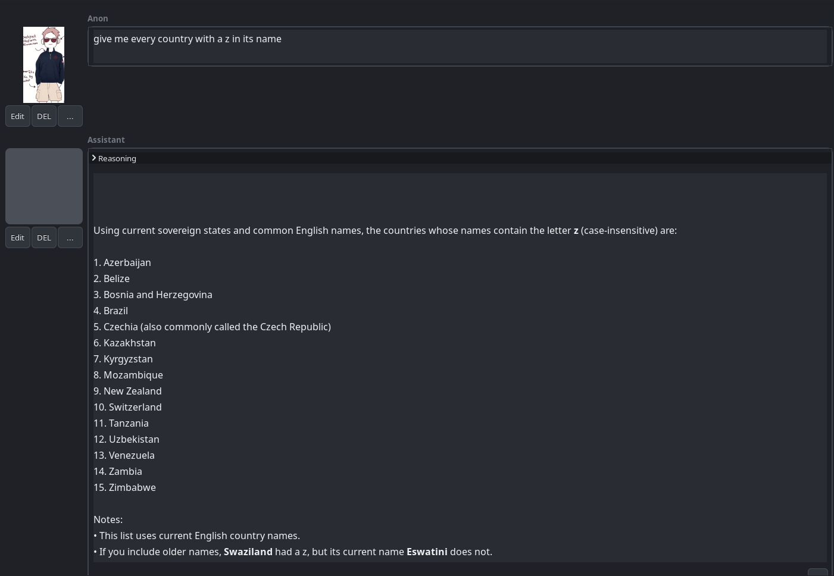Click Edit under Anon's avatar
This screenshot has width=834, height=576.
pyautogui.click(x=17, y=116)
